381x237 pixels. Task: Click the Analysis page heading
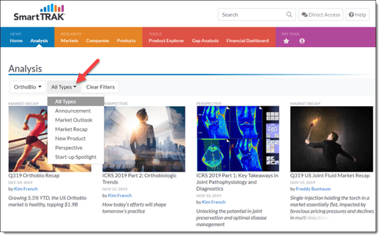(x=25, y=69)
